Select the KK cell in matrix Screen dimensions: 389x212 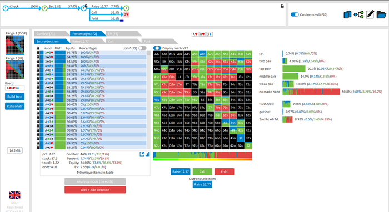click(164, 62)
